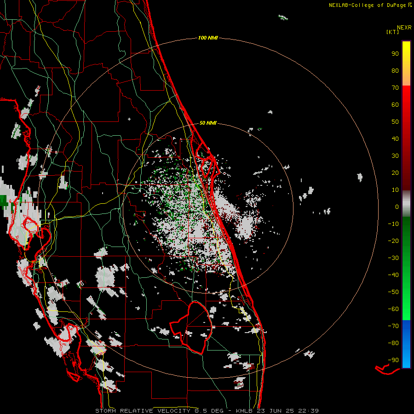Click the NEXR label above the color scale
The height and width of the screenshot is (414, 414).
click(x=404, y=28)
